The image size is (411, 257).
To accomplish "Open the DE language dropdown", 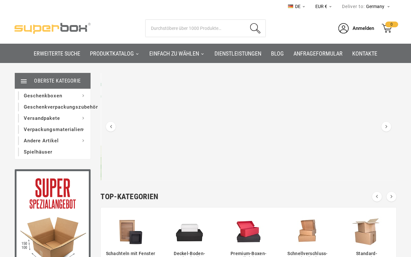I will 296,6.
